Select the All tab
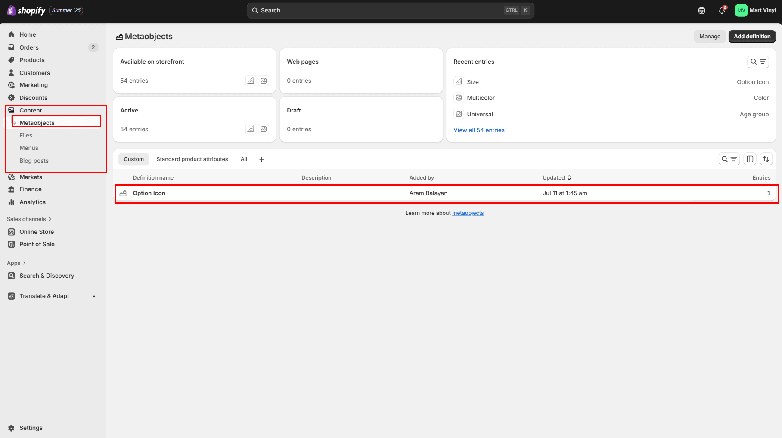Image resolution: width=782 pixels, height=438 pixels. point(244,159)
